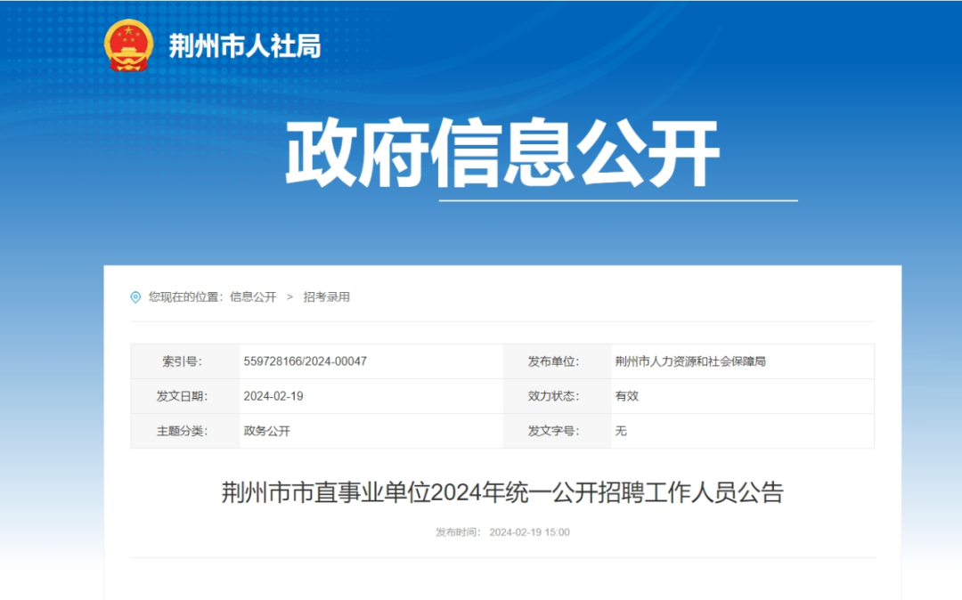Screen dimensions: 962x600
Task: Click the 索引号 label cell
Action: click(x=183, y=361)
